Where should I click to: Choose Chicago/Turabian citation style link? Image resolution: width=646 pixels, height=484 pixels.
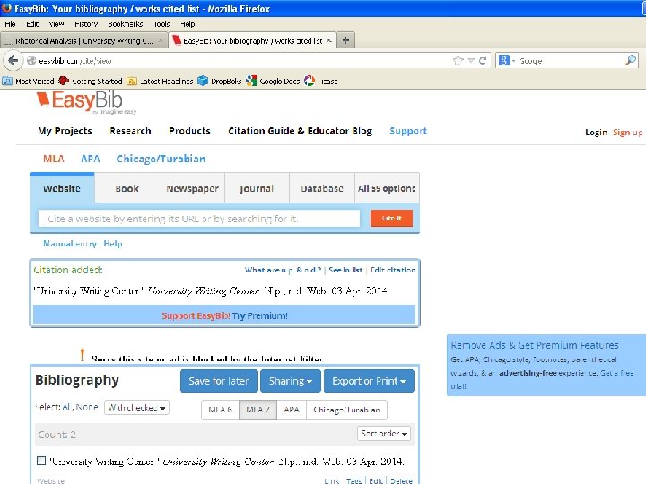[161, 159]
